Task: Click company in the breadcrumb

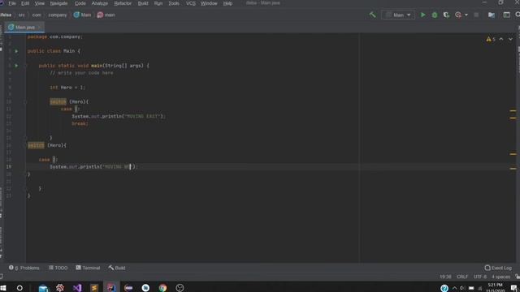Action: pyautogui.click(x=58, y=15)
